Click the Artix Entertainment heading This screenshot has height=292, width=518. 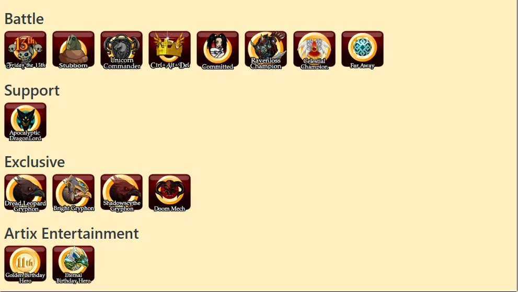tap(72, 233)
